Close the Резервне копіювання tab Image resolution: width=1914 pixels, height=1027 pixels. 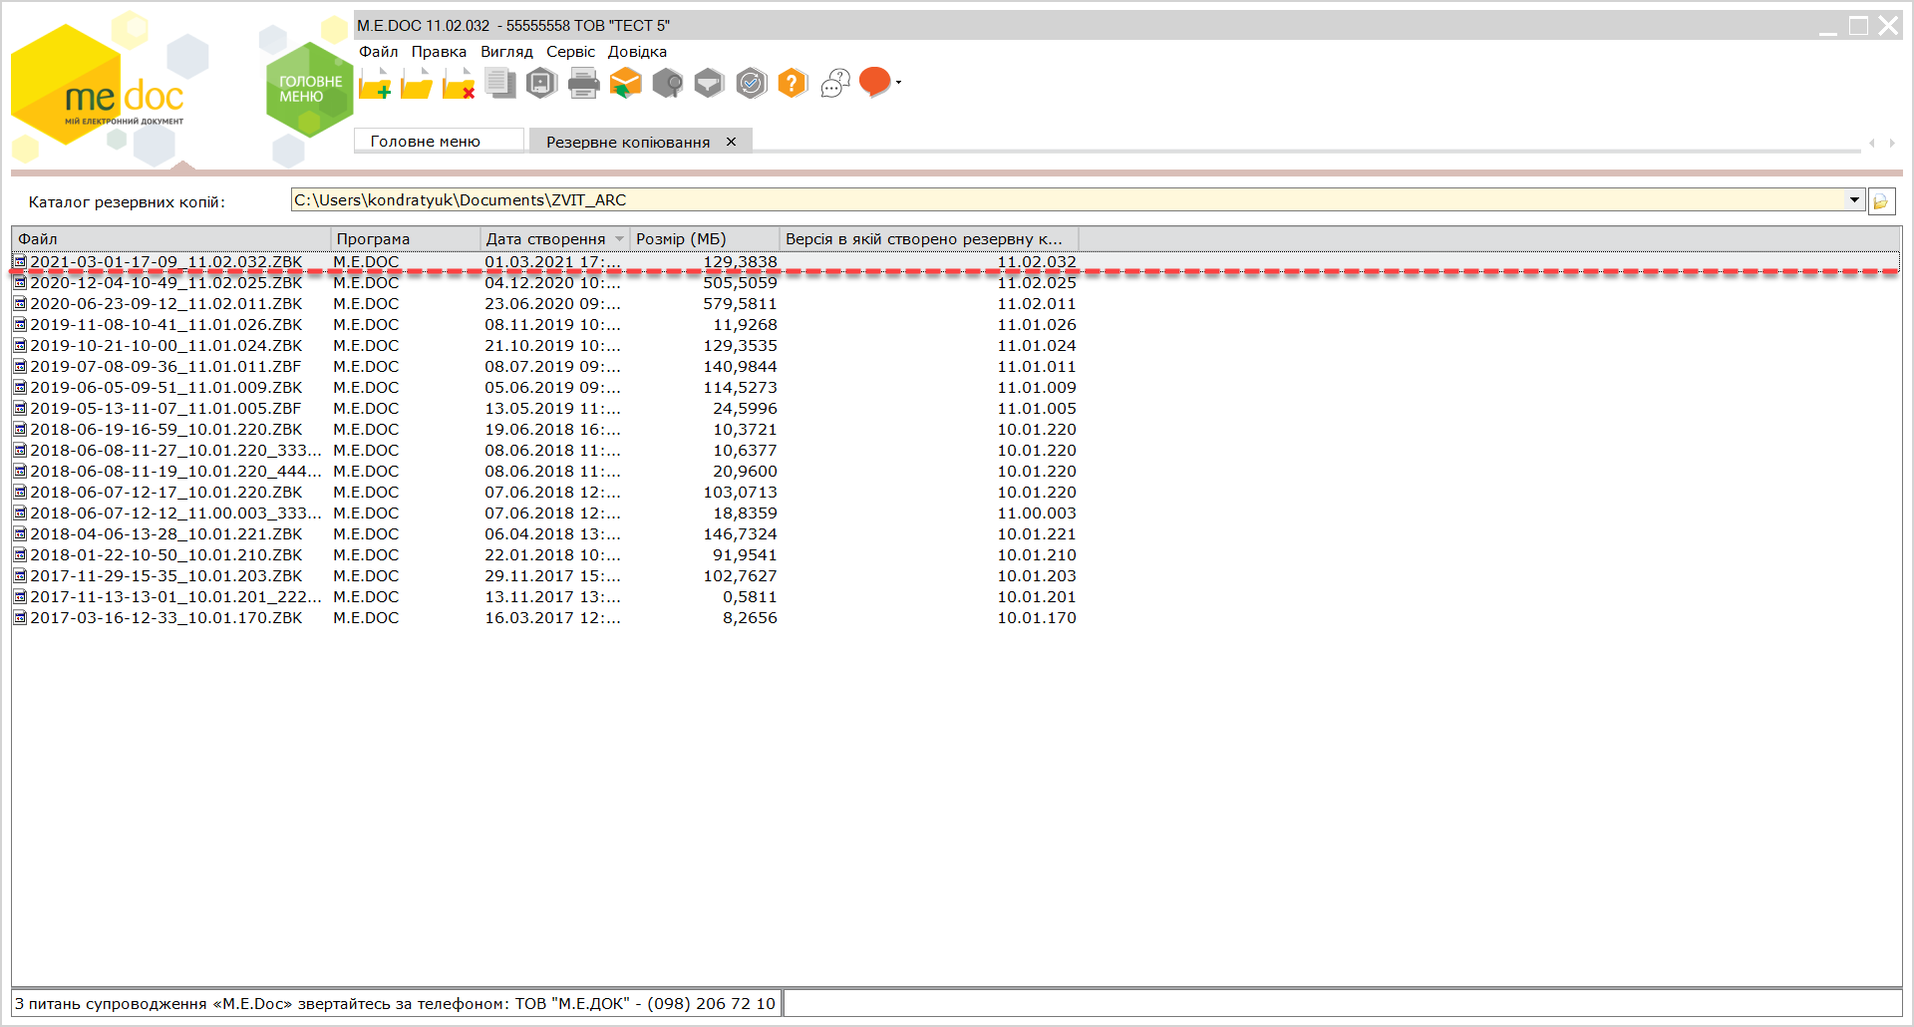click(x=731, y=142)
